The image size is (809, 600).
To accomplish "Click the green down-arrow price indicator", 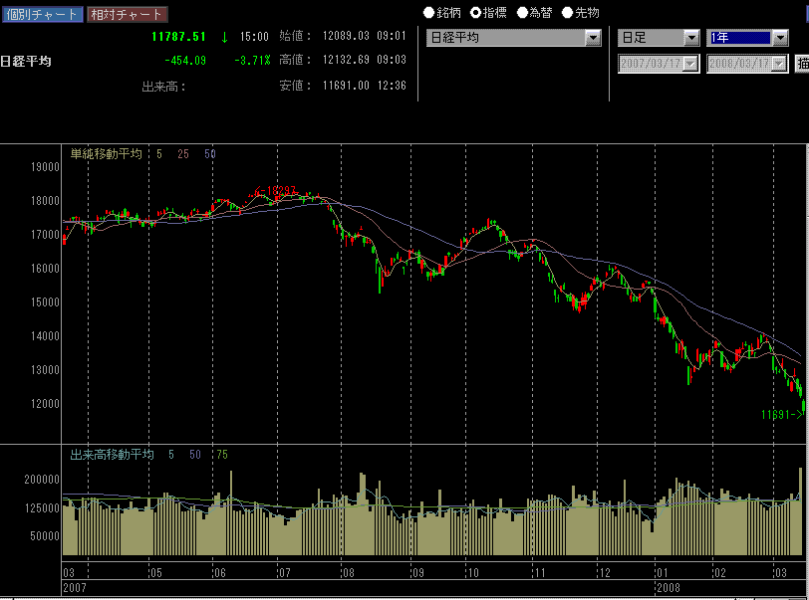I will 224,37.
